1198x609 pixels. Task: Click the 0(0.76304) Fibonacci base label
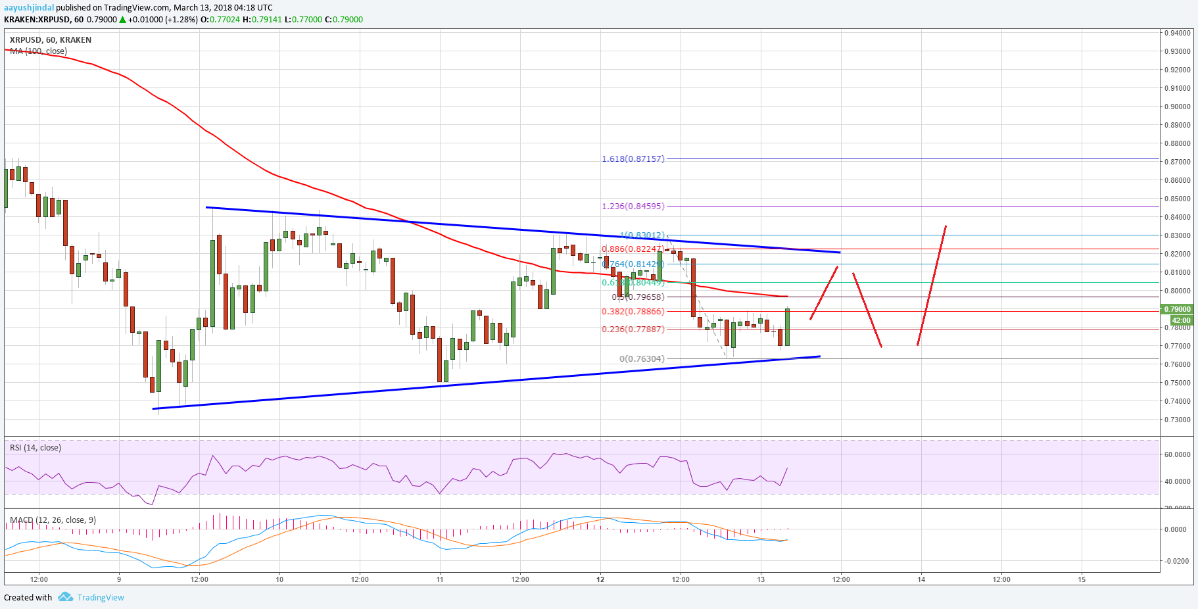tap(642, 359)
